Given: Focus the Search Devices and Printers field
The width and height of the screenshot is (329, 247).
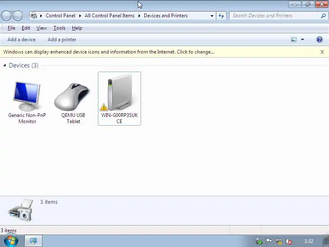Looking at the screenshot, I should pos(275,16).
